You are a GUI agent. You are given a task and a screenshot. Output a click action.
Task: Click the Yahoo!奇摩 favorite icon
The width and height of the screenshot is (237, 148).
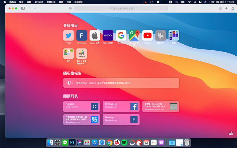(x=108, y=36)
